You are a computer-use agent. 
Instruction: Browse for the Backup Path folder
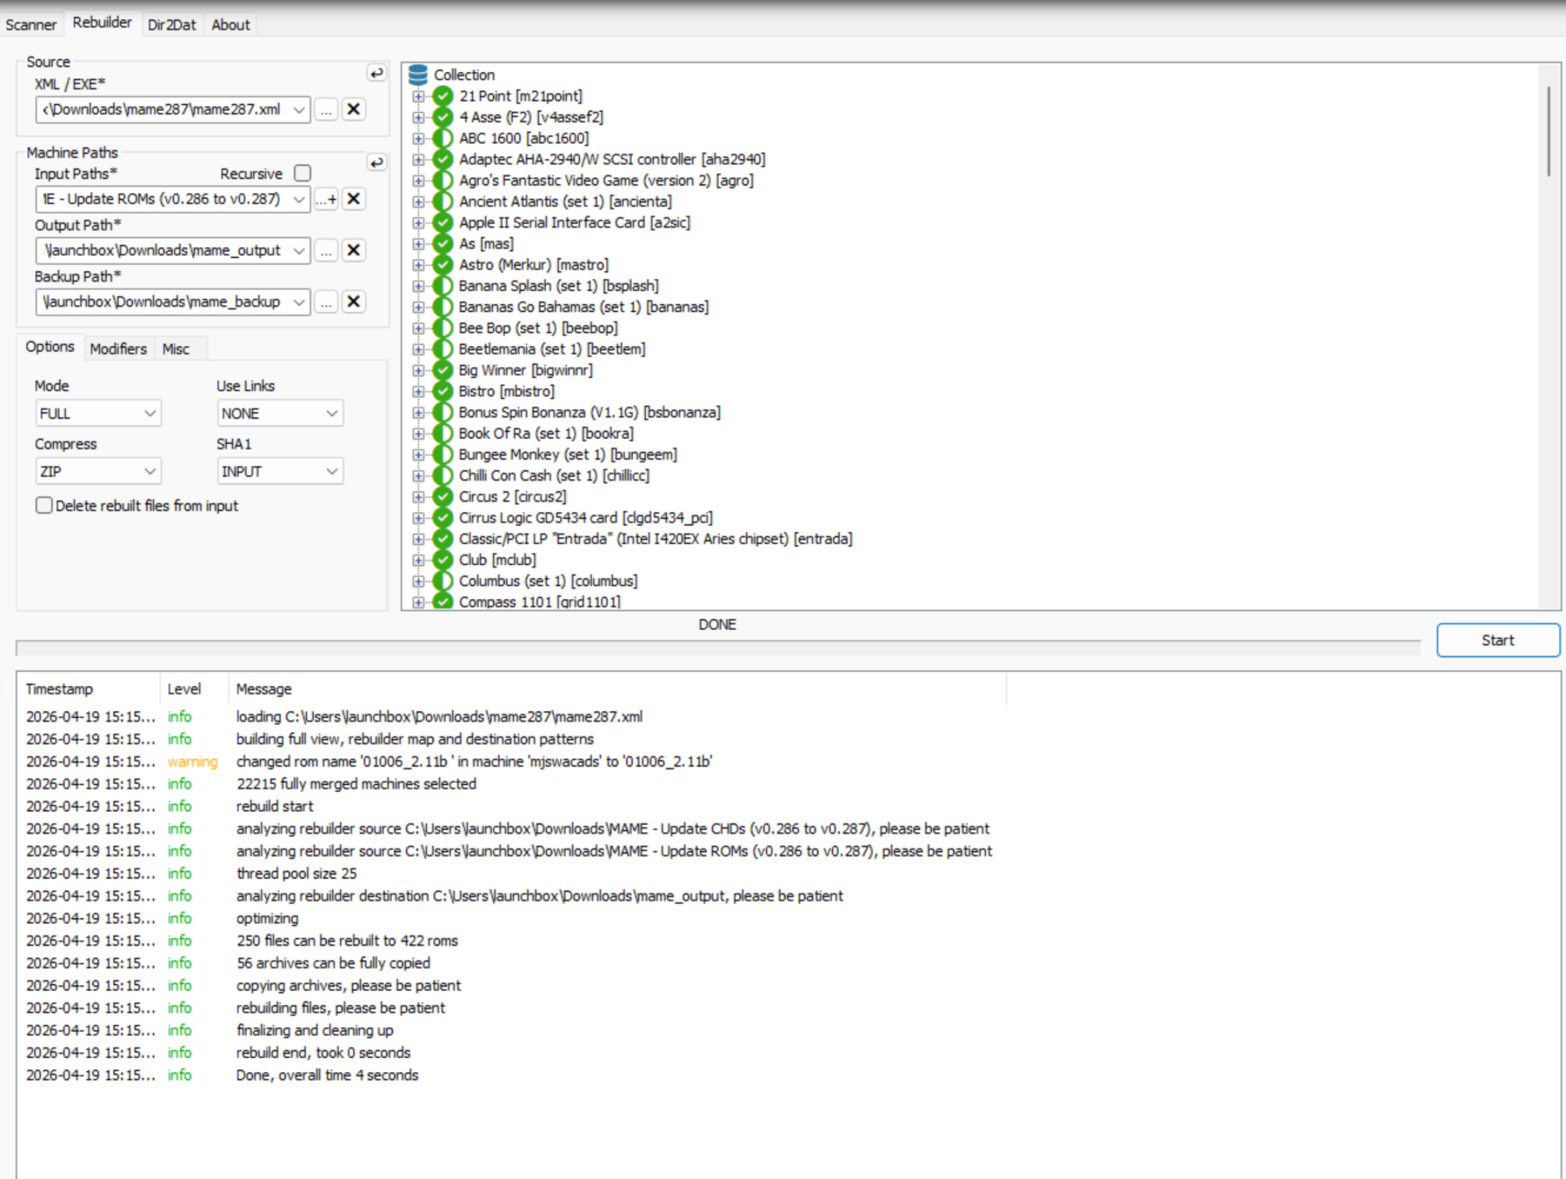click(x=326, y=302)
